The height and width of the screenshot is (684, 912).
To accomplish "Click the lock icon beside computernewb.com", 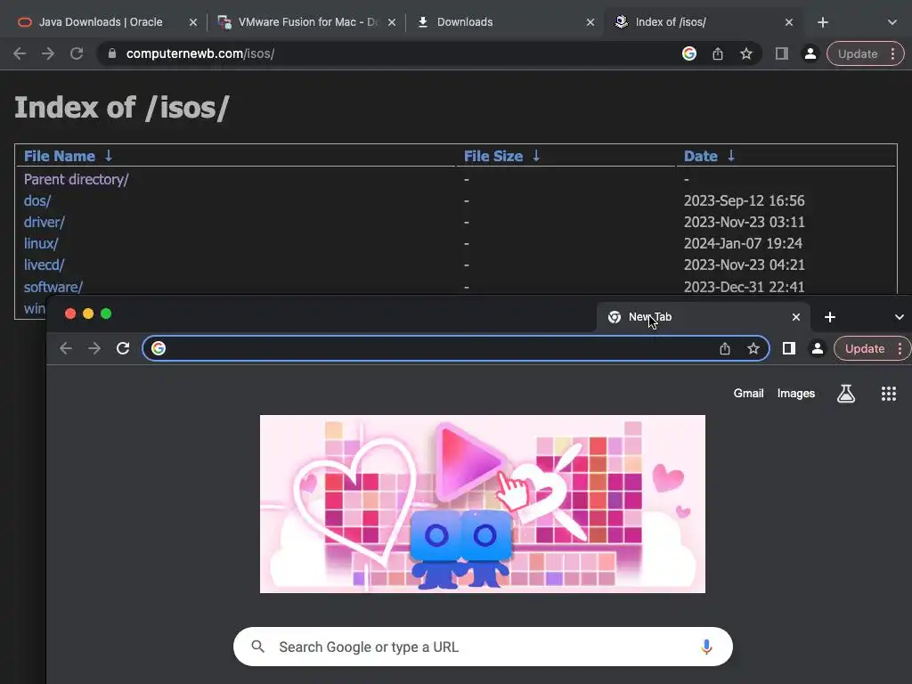I will (x=112, y=53).
